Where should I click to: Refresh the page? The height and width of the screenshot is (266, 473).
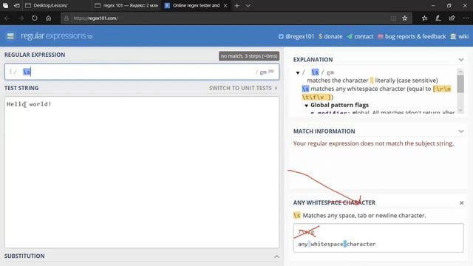[x=35, y=18]
